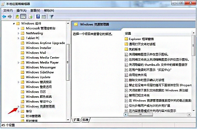Open the 操作(A) menu
The height and width of the screenshot is (129, 197).
point(21,11)
